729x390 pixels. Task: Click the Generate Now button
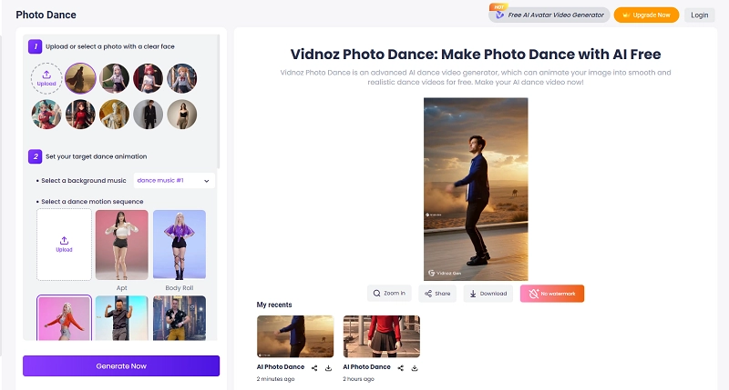point(121,365)
